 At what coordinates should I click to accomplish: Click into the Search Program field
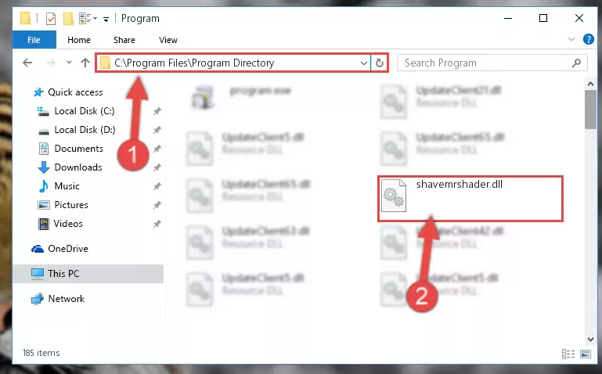tap(484, 63)
